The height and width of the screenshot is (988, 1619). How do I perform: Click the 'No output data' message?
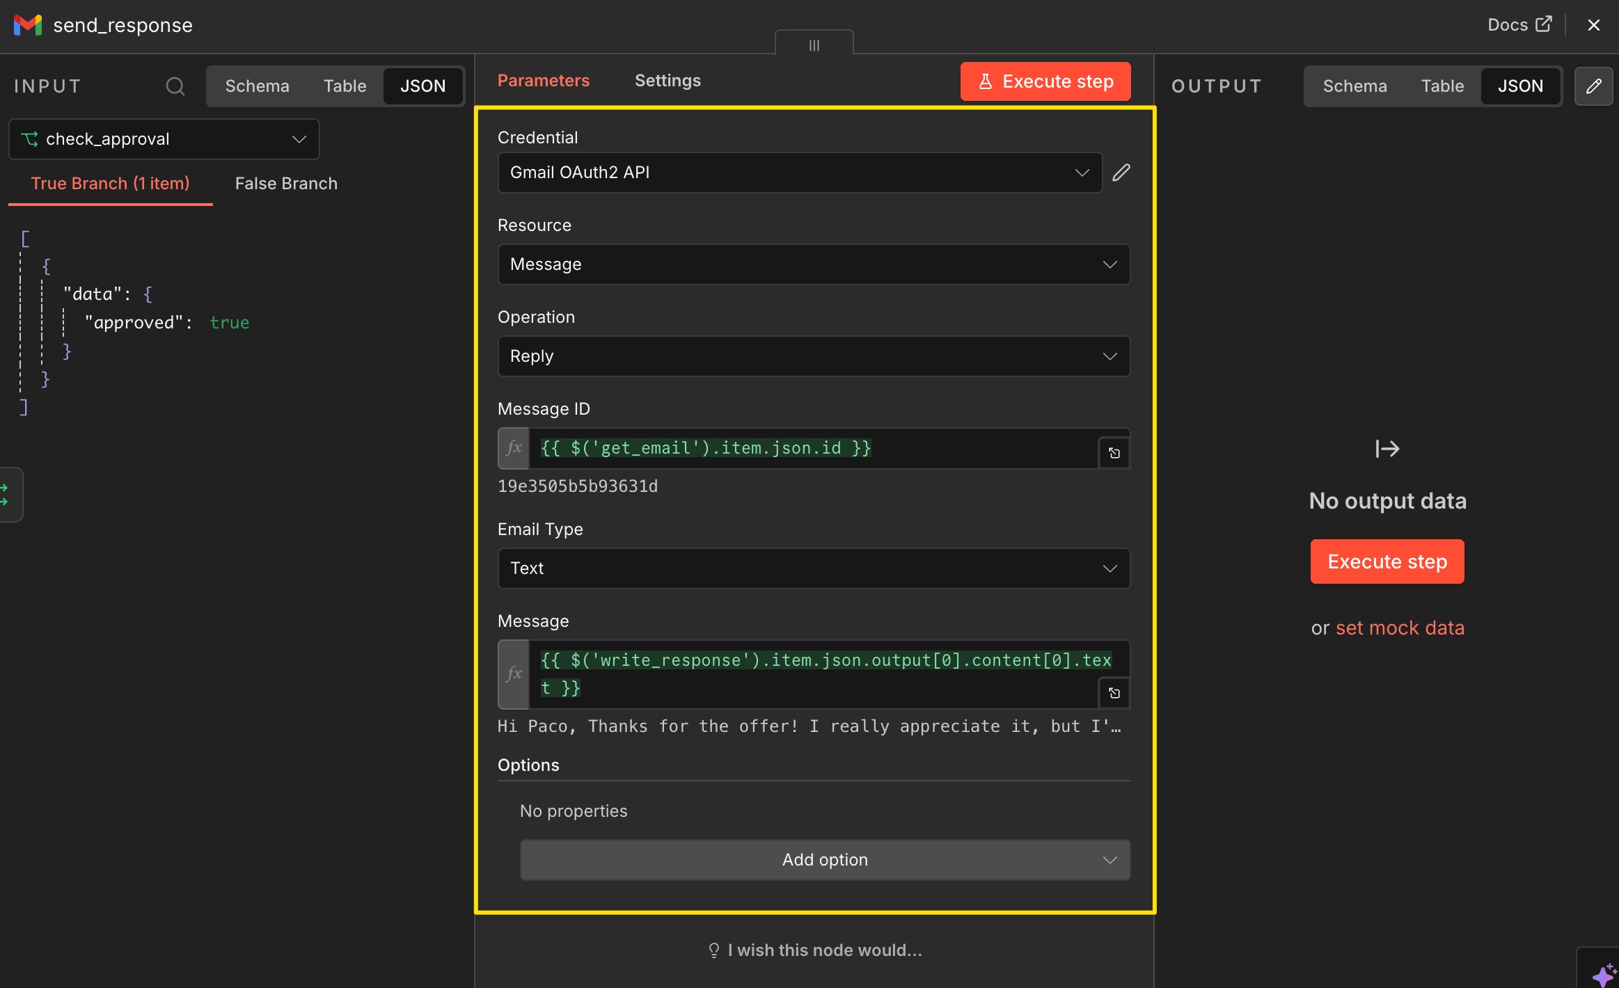(x=1387, y=501)
